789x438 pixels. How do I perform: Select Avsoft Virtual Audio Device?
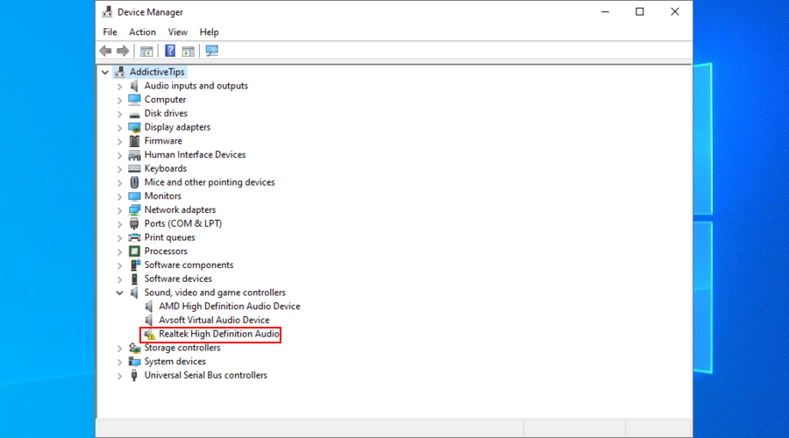coord(215,320)
